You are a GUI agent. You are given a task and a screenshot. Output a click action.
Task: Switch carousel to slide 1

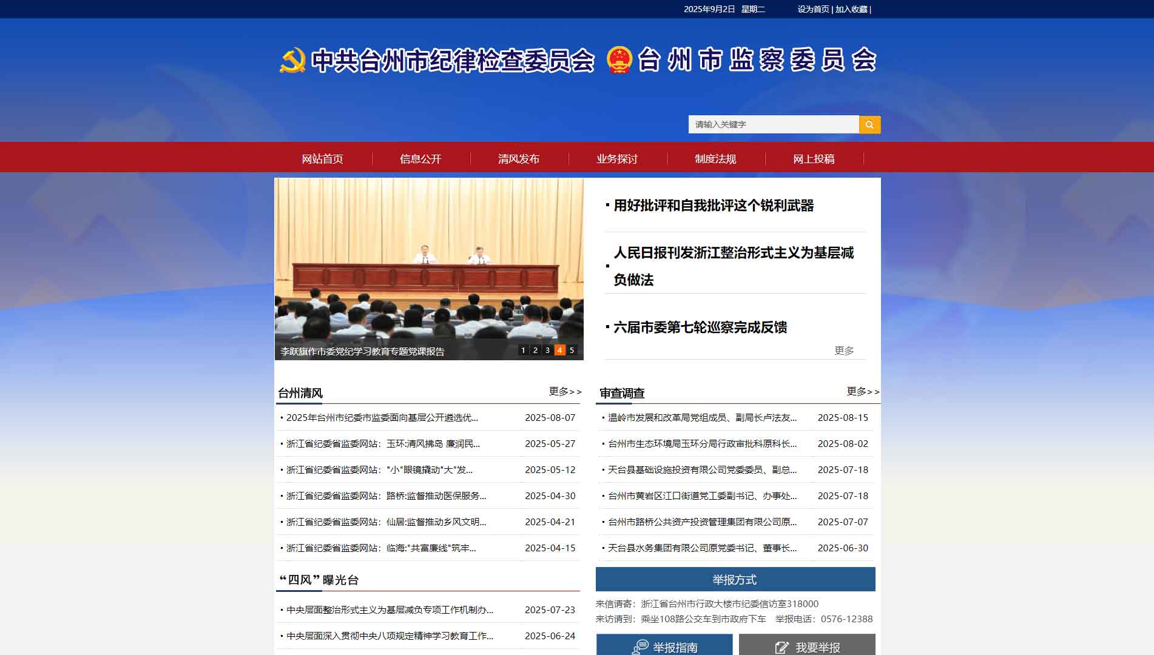coord(524,350)
